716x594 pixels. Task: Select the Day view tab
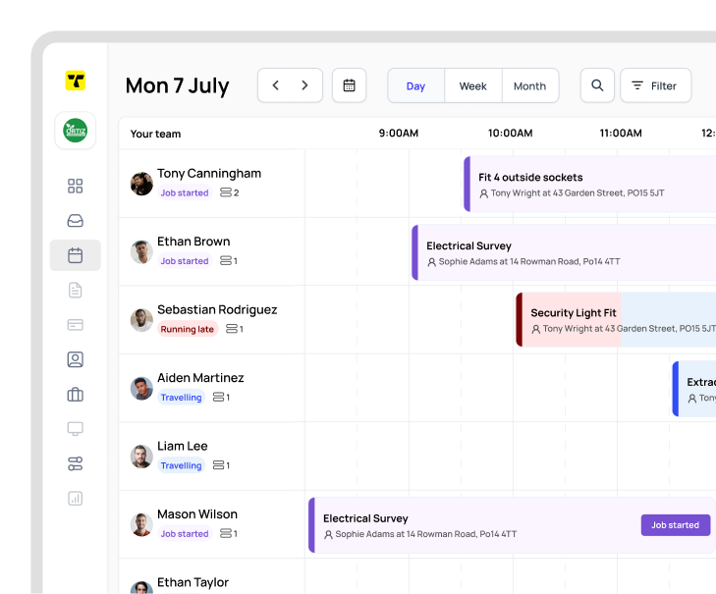point(415,85)
